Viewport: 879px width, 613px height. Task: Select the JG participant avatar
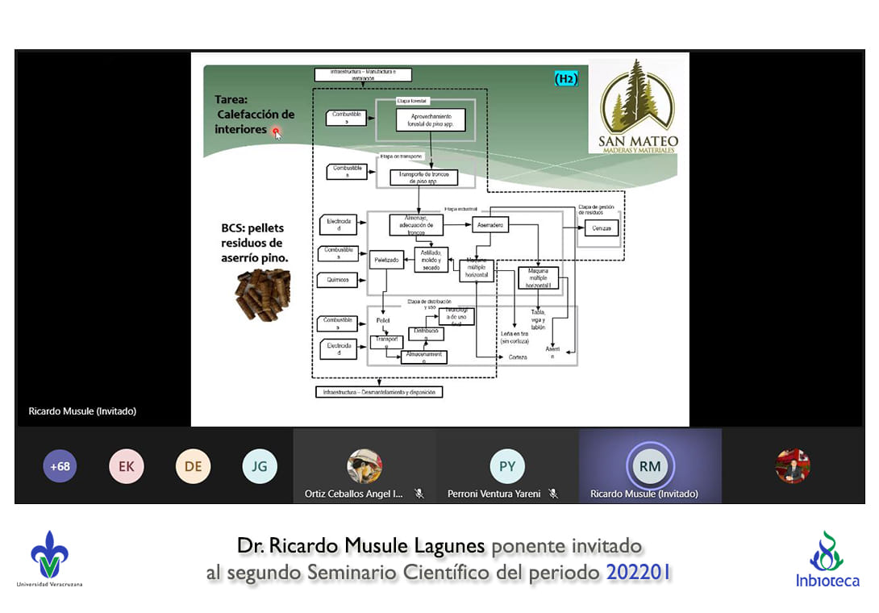click(259, 466)
